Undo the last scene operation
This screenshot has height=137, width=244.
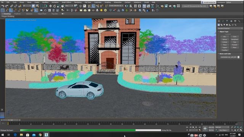(x=3, y=6)
